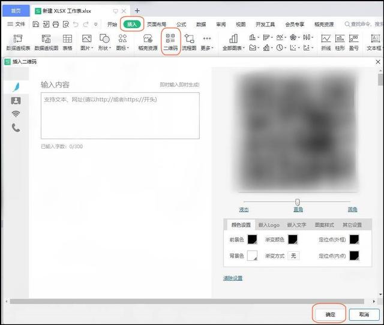Switch to the 会员专享 ribbon tab
384x325 pixels.
[295, 24]
